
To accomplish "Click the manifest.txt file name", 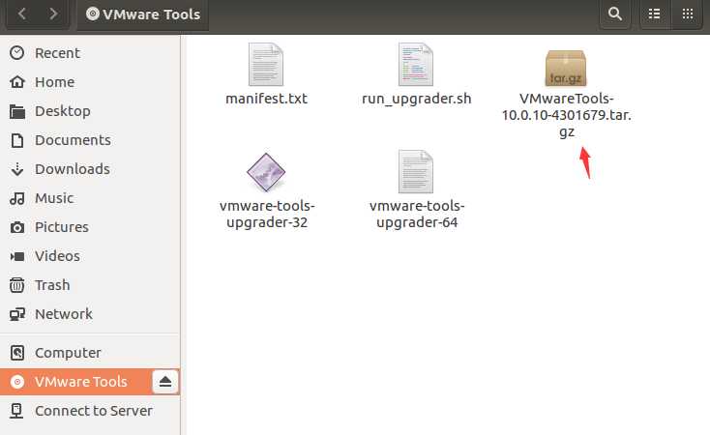I will (x=266, y=99).
